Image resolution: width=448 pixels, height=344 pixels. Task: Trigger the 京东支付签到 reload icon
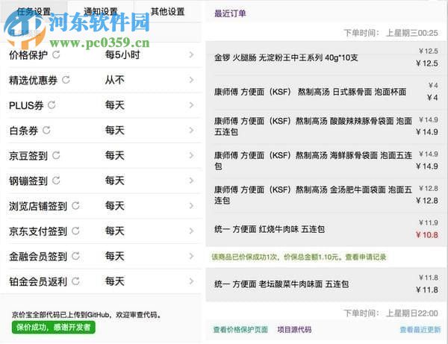75,231
